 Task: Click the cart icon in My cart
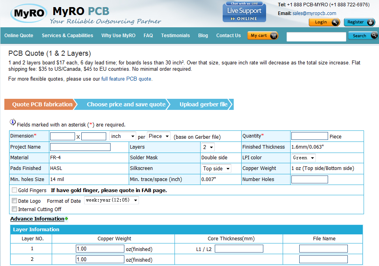274,36
